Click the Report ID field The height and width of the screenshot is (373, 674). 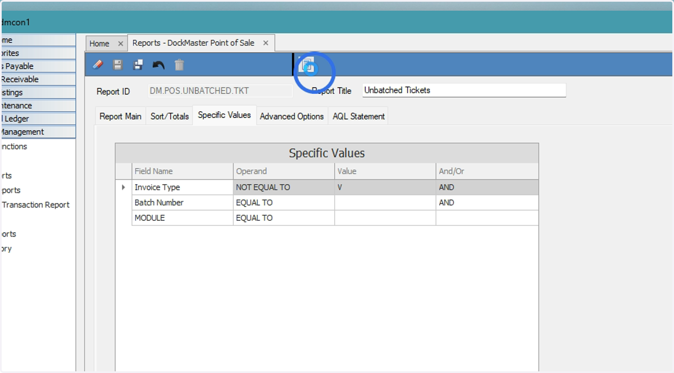pyautogui.click(x=220, y=91)
